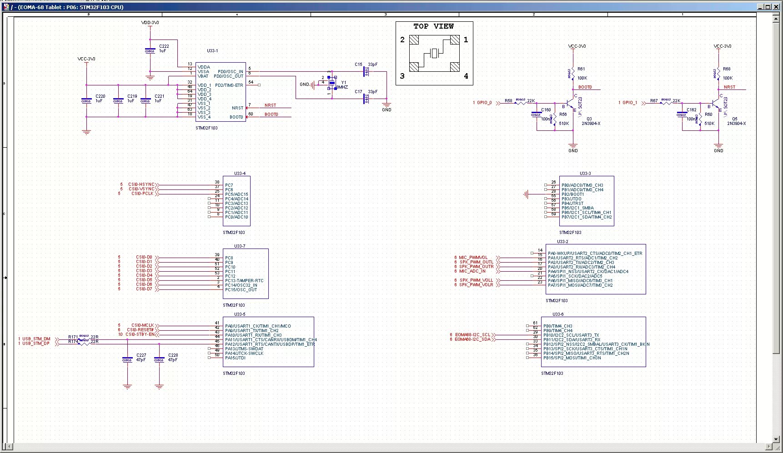Select the U33-3 port B block
Screen dimensions: 783x453
(x=587, y=201)
